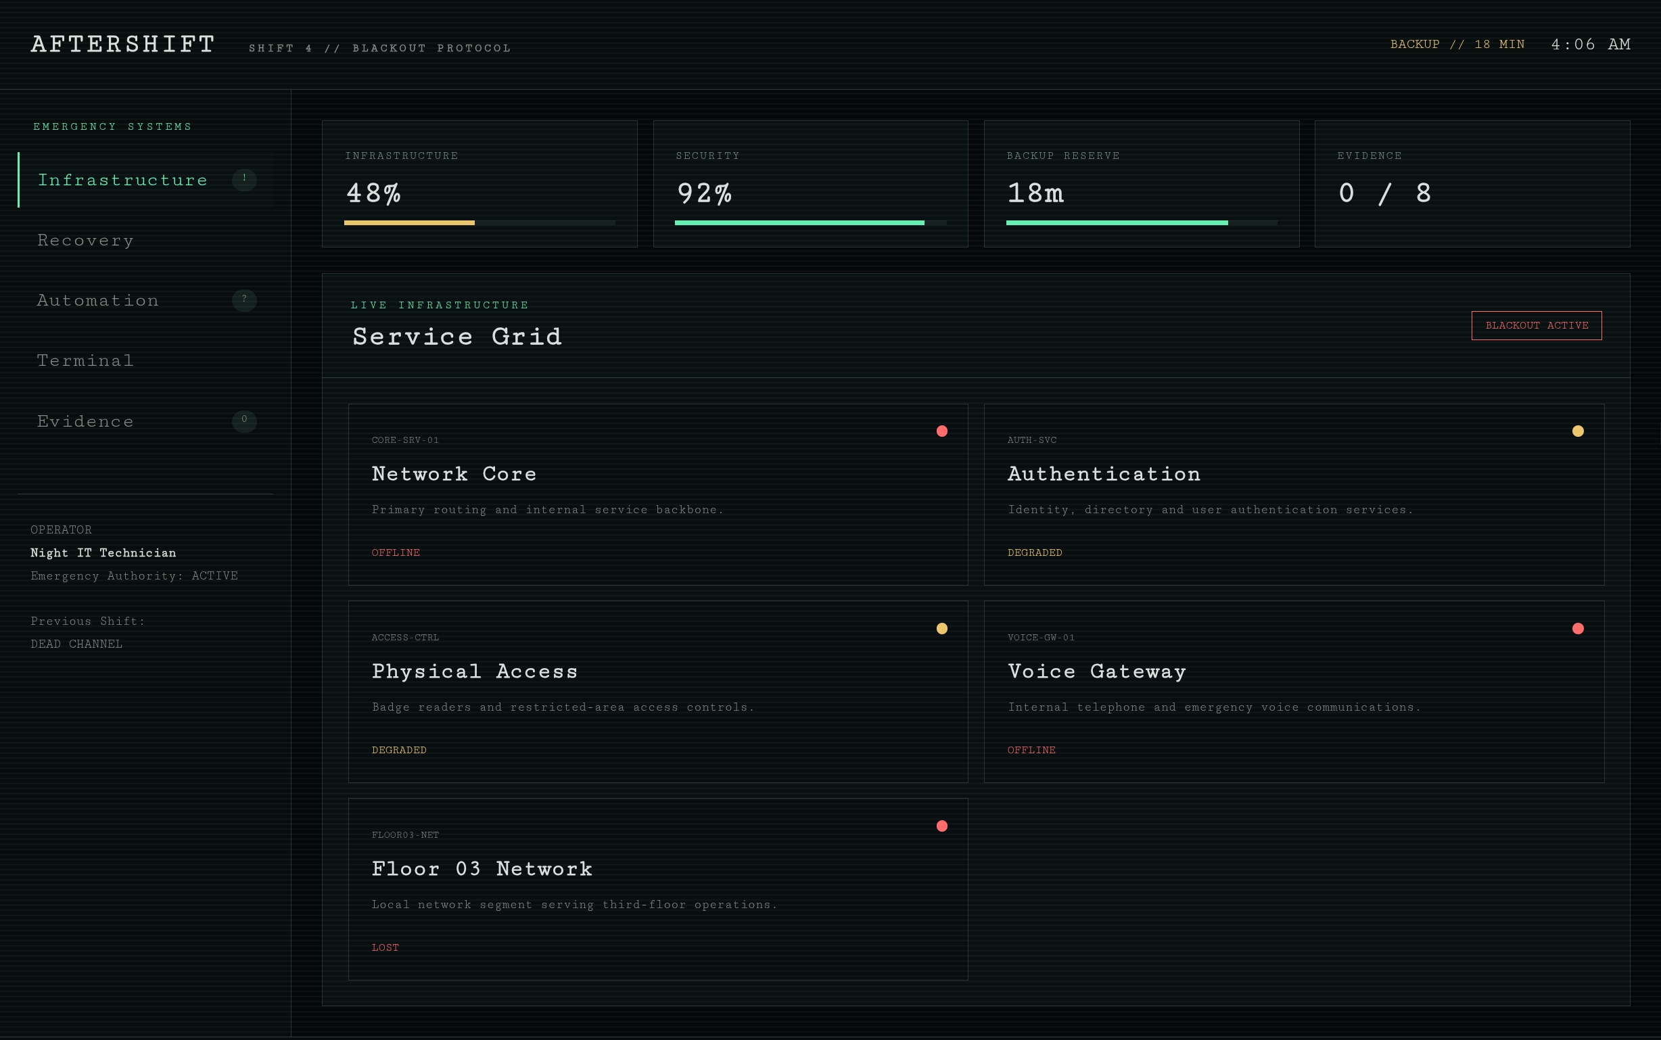Click the red status dot on Floor 03 Network
The width and height of the screenshot is (1661, 1040).
941,826
